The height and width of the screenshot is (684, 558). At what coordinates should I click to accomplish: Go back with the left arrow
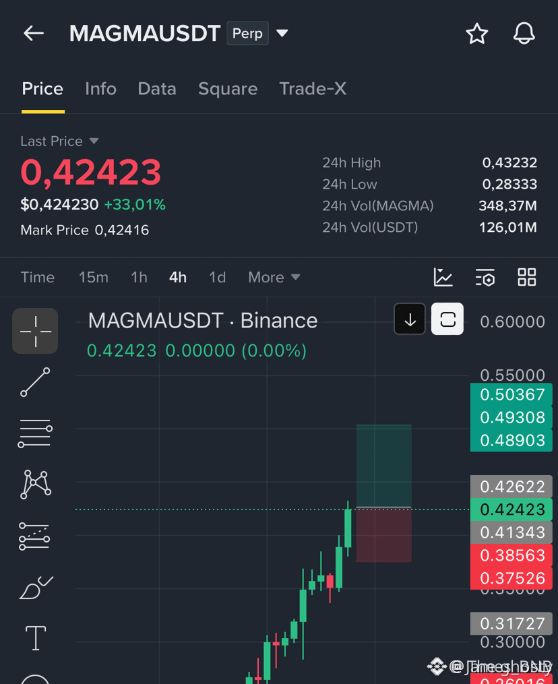[x=34, y=33]
